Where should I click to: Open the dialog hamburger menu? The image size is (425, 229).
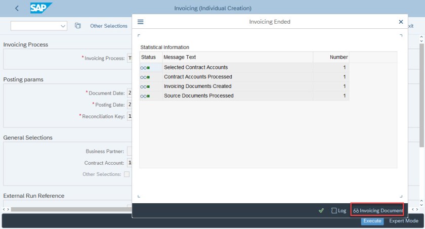click(x=141, y=22)
